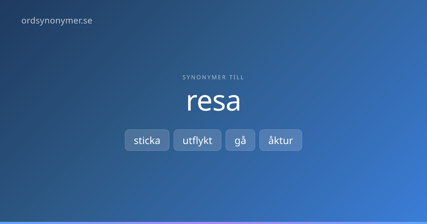Click the main word 'resa'
Image resolution: width=427 pixels, height=224 pixels.
pyautogui.click(x=213, y=101)
